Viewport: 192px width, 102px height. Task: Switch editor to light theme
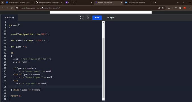pos(88,18)
